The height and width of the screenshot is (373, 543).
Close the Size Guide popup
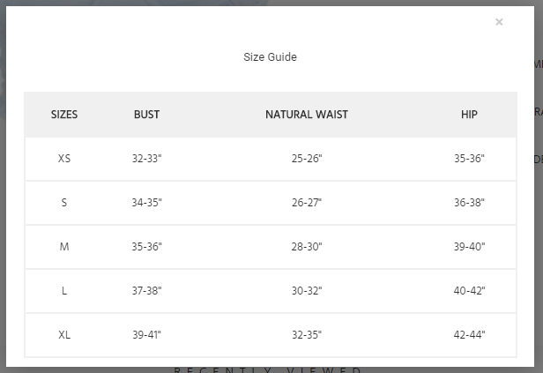click(499, 22)
